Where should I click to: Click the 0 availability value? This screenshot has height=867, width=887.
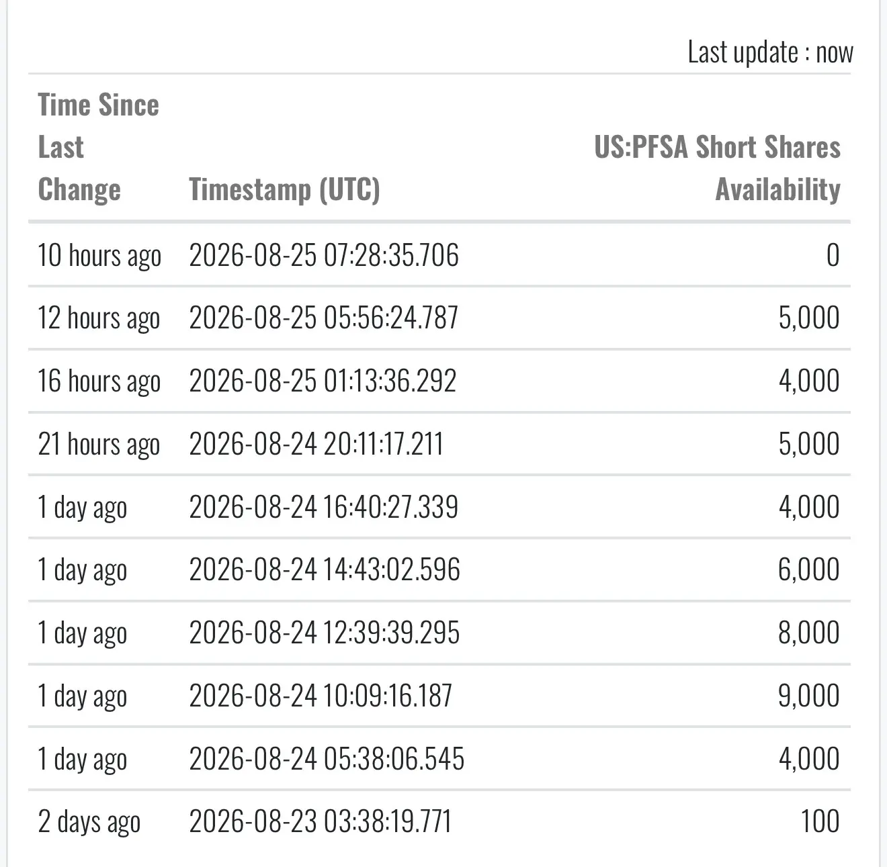833,255
